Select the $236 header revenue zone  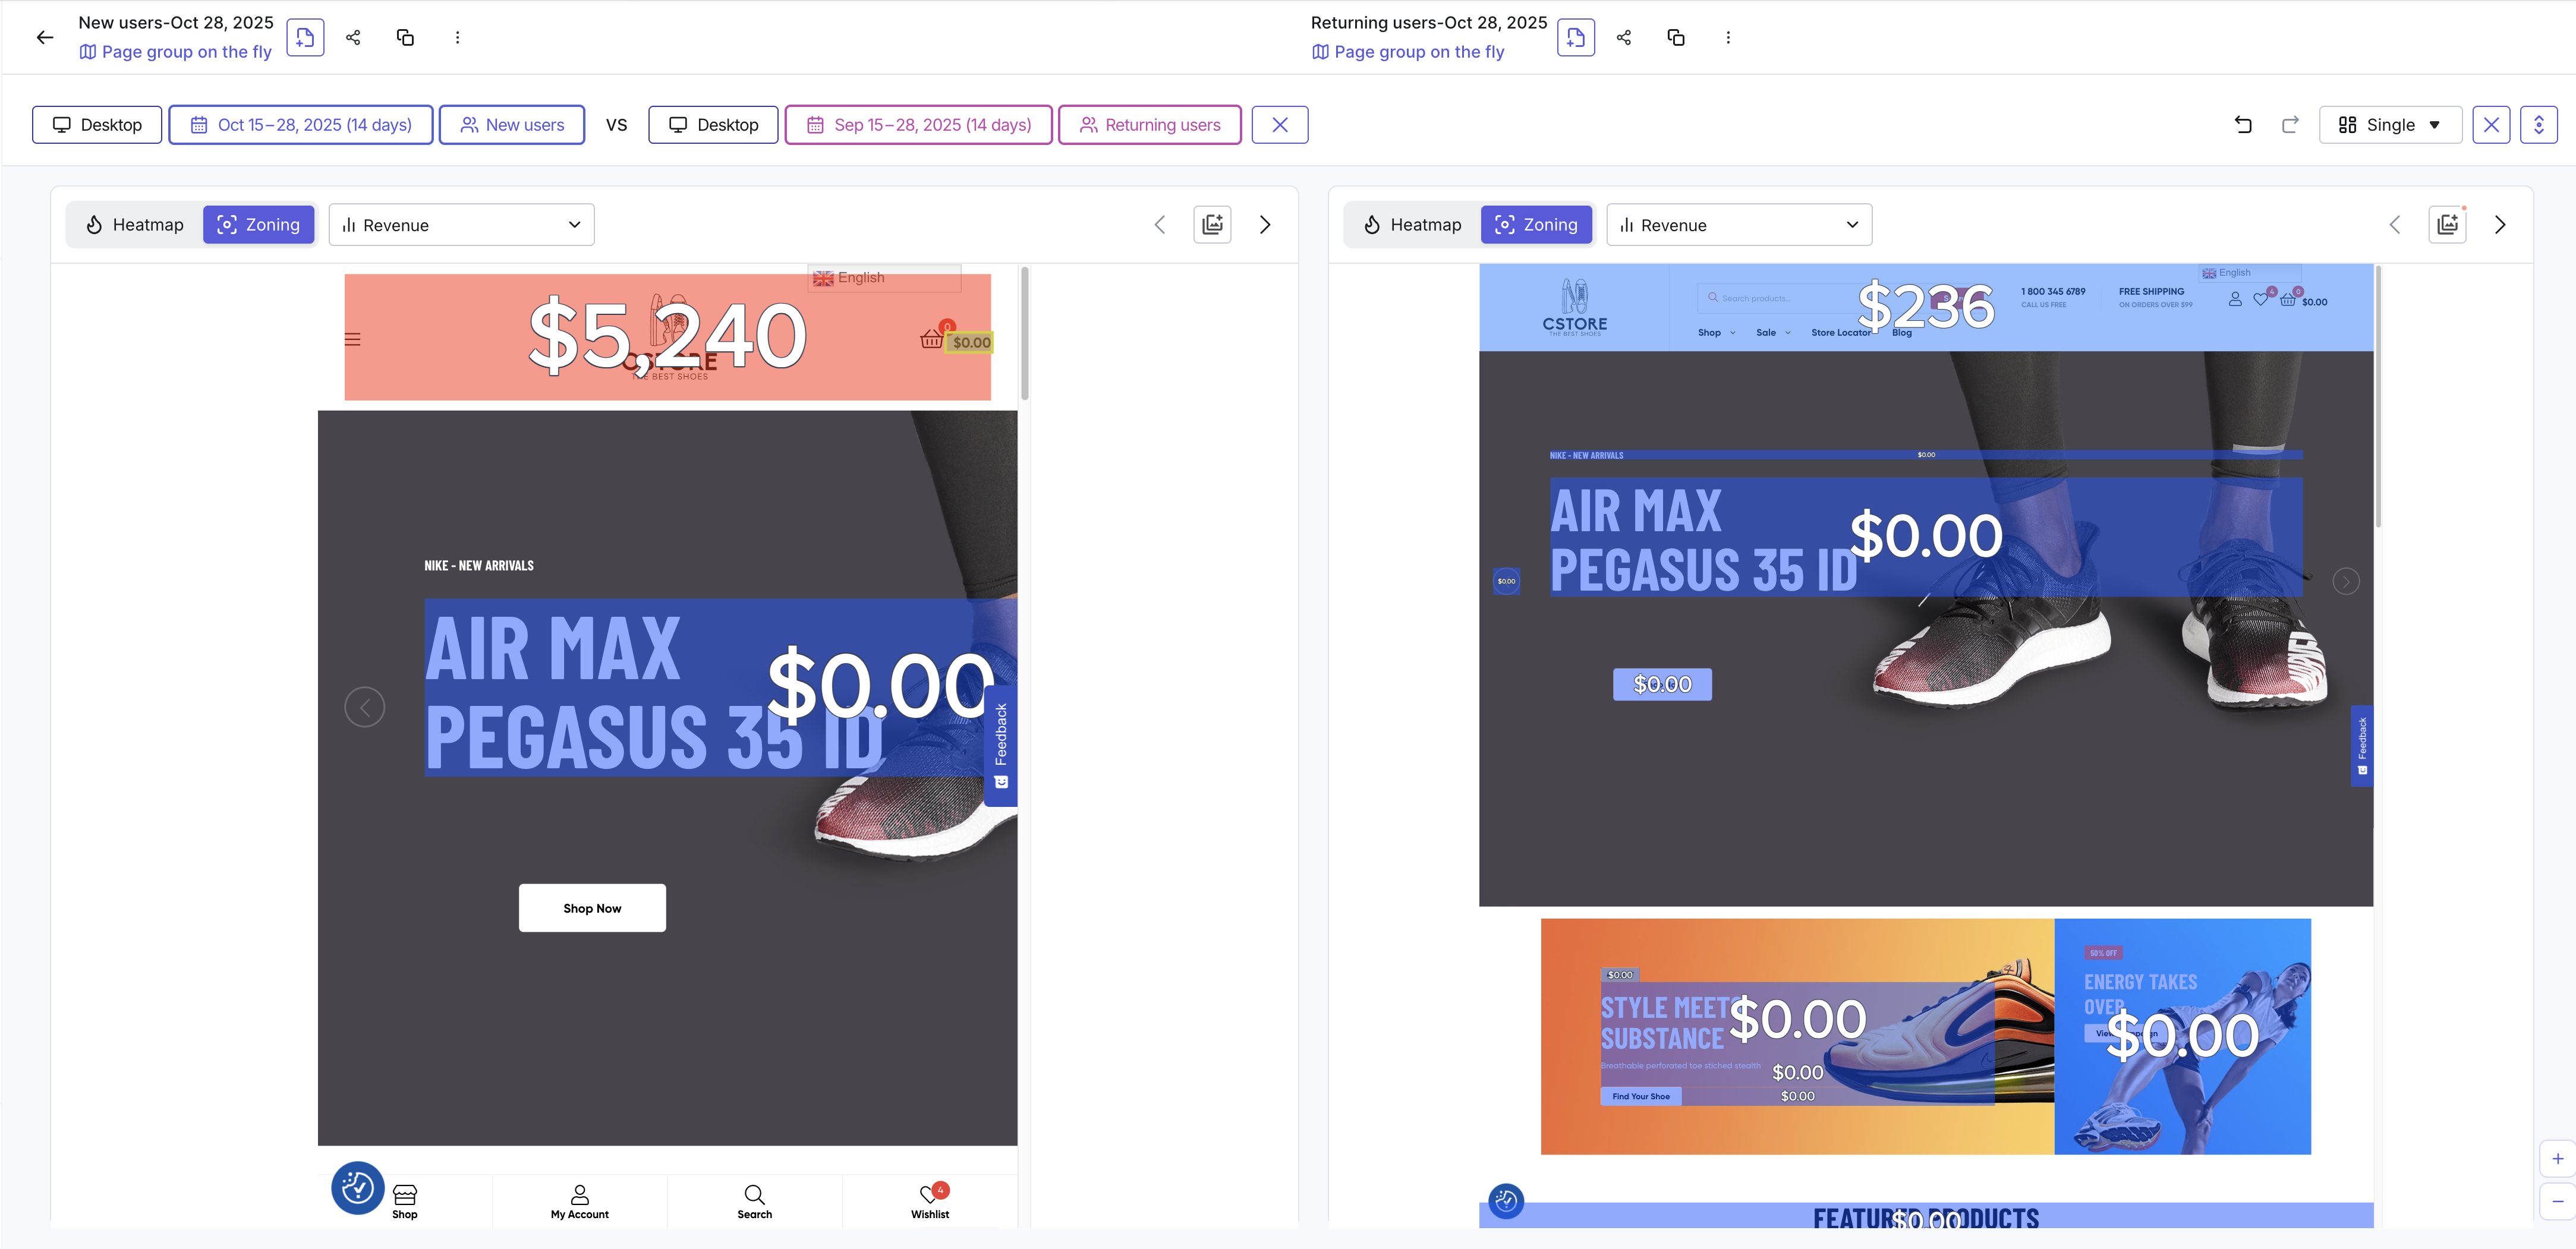point(1926,307)
